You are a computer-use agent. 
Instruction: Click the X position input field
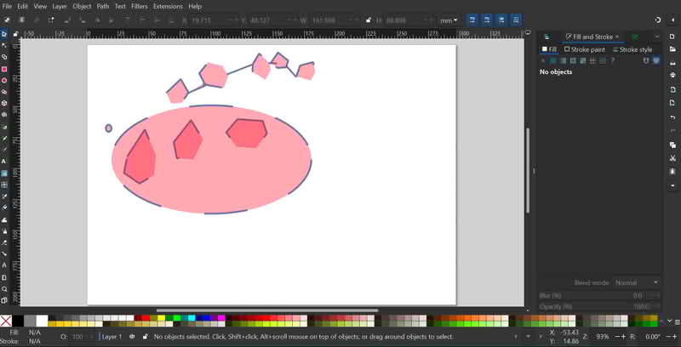[x=200, y=20]
